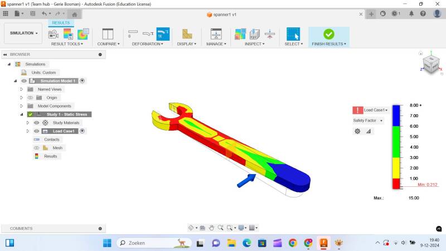Image resolution: width=446 pixels, height=251 pixels.
Task: Expand the Named Views node
Action: tap(21, 89)
